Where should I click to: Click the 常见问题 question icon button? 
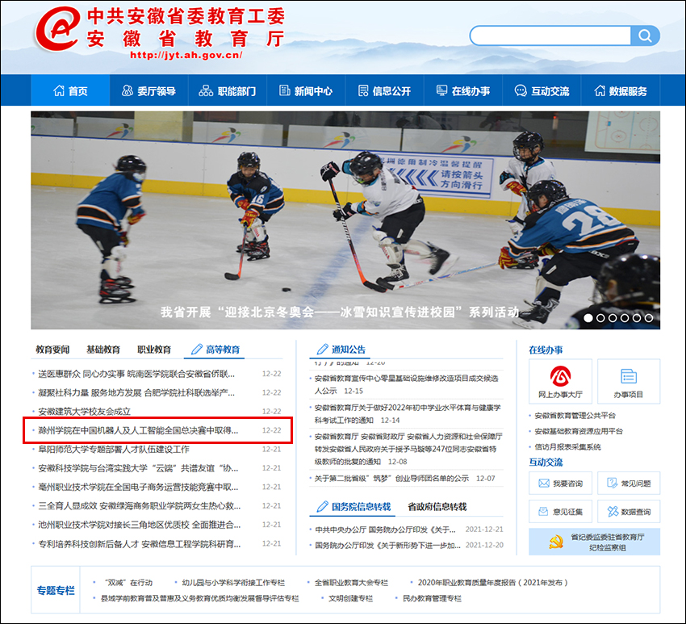point(629,483)
